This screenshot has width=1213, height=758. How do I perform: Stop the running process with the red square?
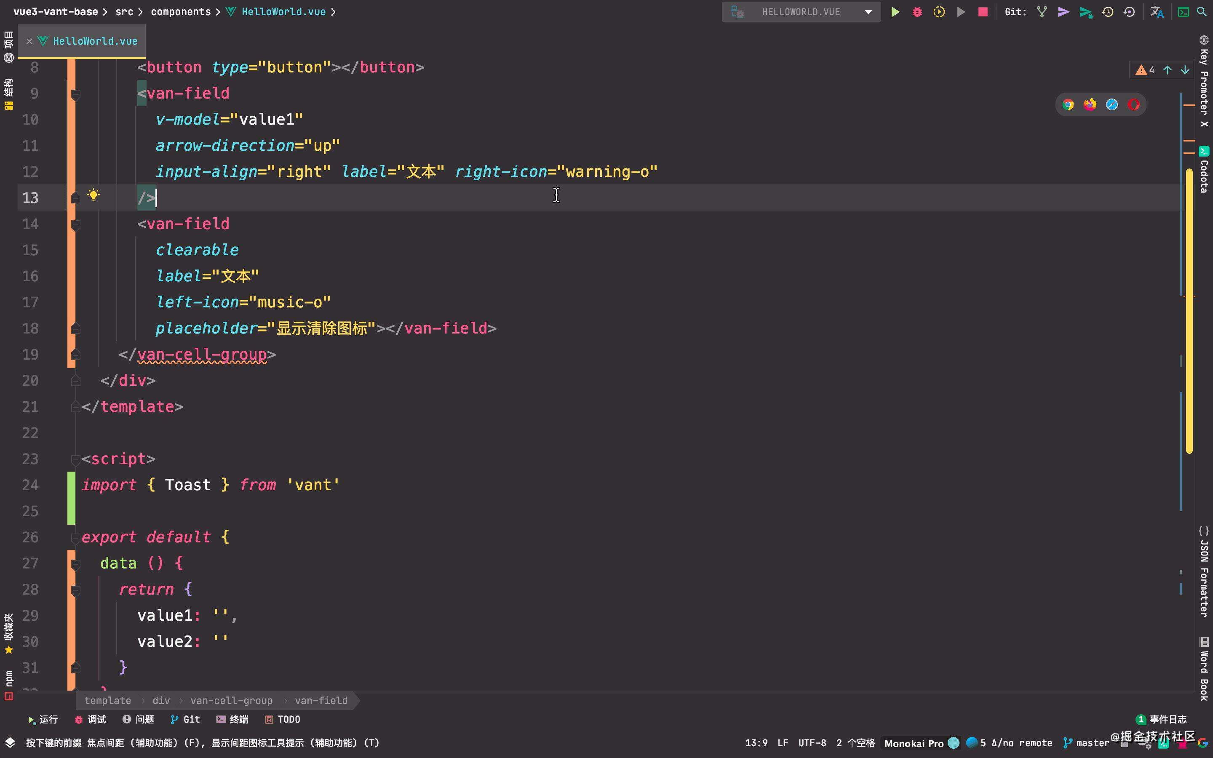tap(983, 11)
